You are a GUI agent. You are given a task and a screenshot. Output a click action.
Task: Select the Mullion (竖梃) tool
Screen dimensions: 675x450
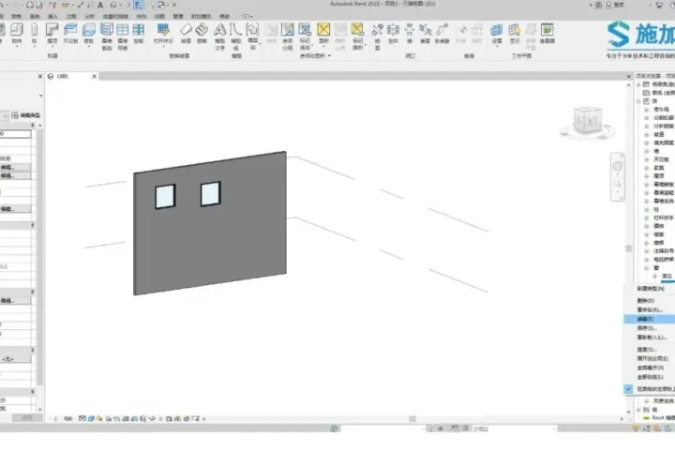[x=139, y=34]
